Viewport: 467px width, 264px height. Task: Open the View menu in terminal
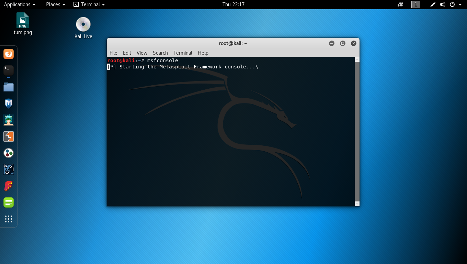pyautogui.click(x=142, y=53)
